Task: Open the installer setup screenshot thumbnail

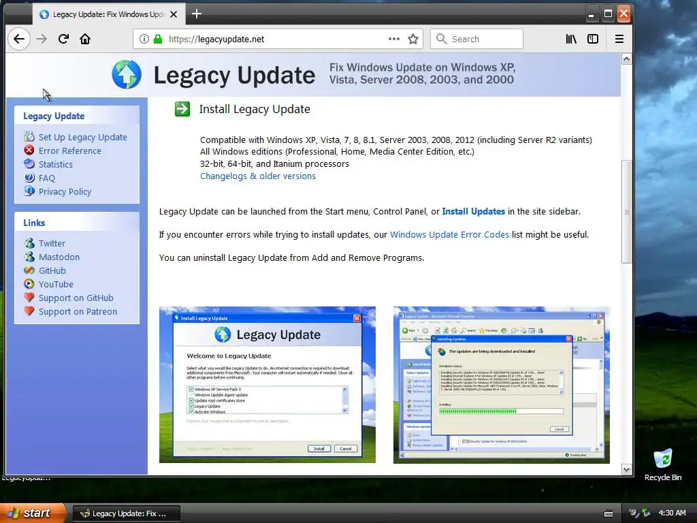Action: tap(267, 385)
